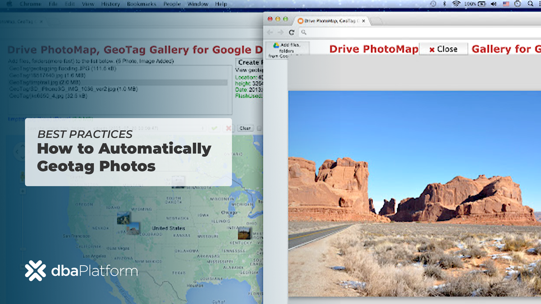
Task: Click the Bluetooth status icon
Action: pos(445,4)
